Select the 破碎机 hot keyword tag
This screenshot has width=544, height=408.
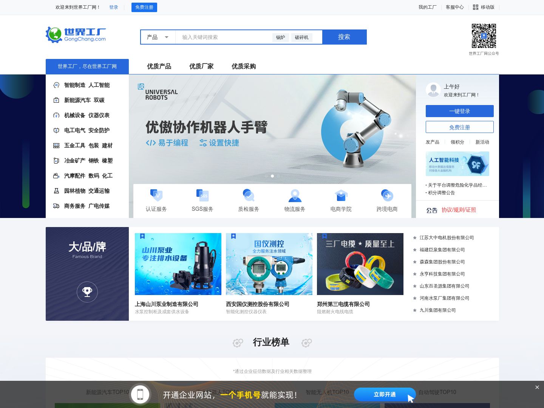pyautogui.click(x=302, y=37)
